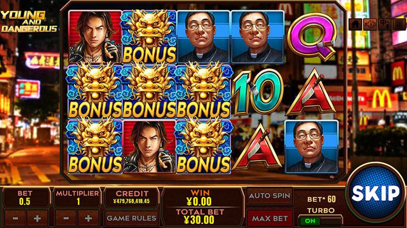Increase the bet with plus button
The image size is (407, 228).
(37, 218)
